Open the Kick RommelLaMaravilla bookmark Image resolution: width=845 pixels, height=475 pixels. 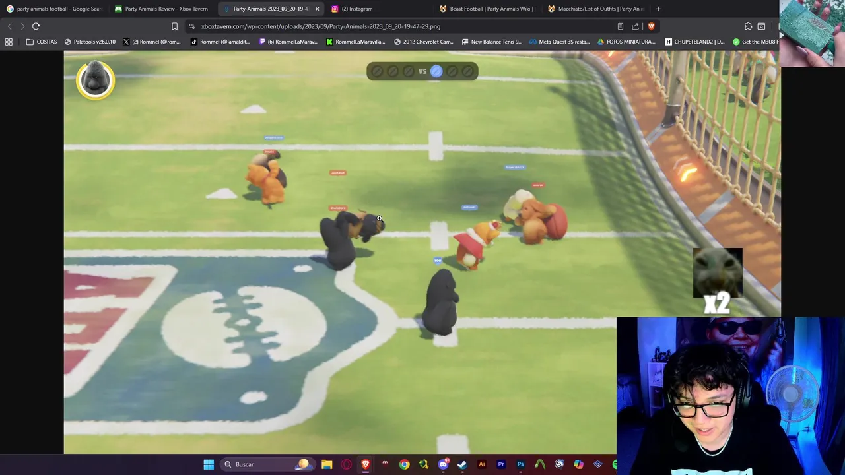tap(355, 42)
